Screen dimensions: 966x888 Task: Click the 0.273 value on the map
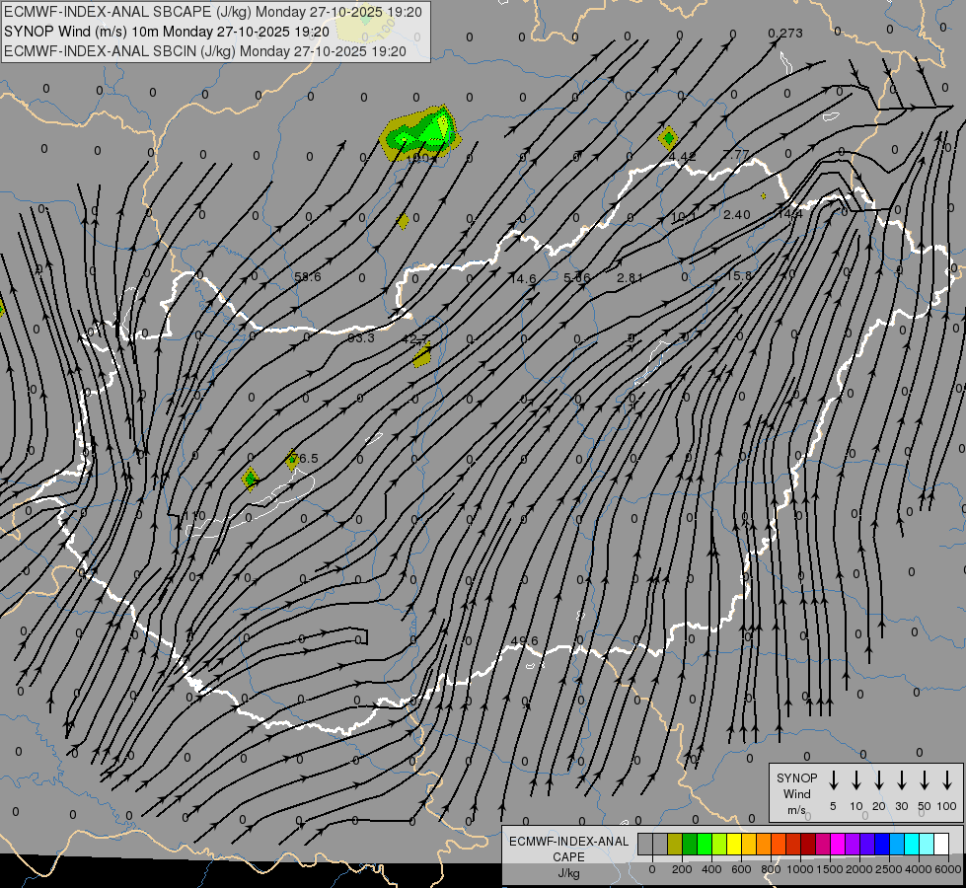click(785, 33)
